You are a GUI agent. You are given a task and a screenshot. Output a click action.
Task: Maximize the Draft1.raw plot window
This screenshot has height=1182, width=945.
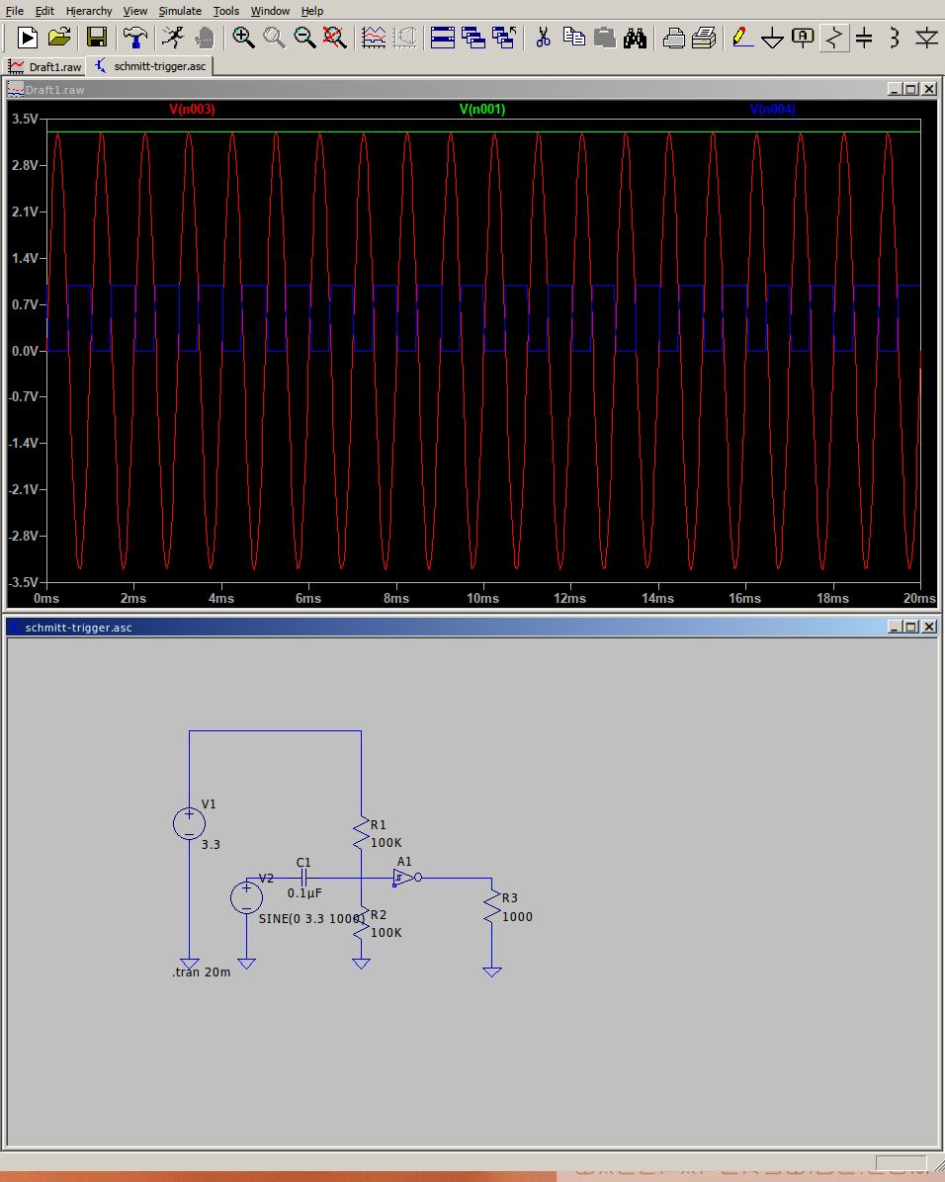coord(911,89)
